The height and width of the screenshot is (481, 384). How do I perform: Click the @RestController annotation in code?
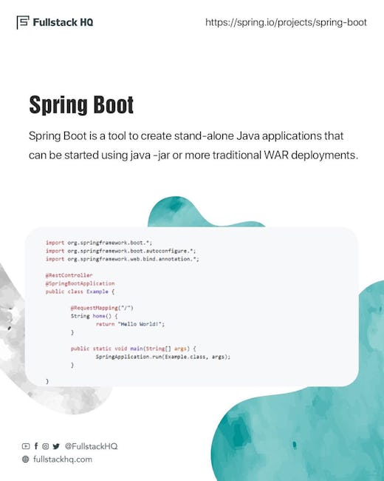[x=69, y=275]
